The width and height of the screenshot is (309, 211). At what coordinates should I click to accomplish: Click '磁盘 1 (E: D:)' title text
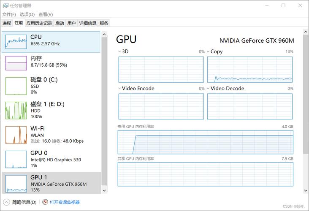coord(48,104)
